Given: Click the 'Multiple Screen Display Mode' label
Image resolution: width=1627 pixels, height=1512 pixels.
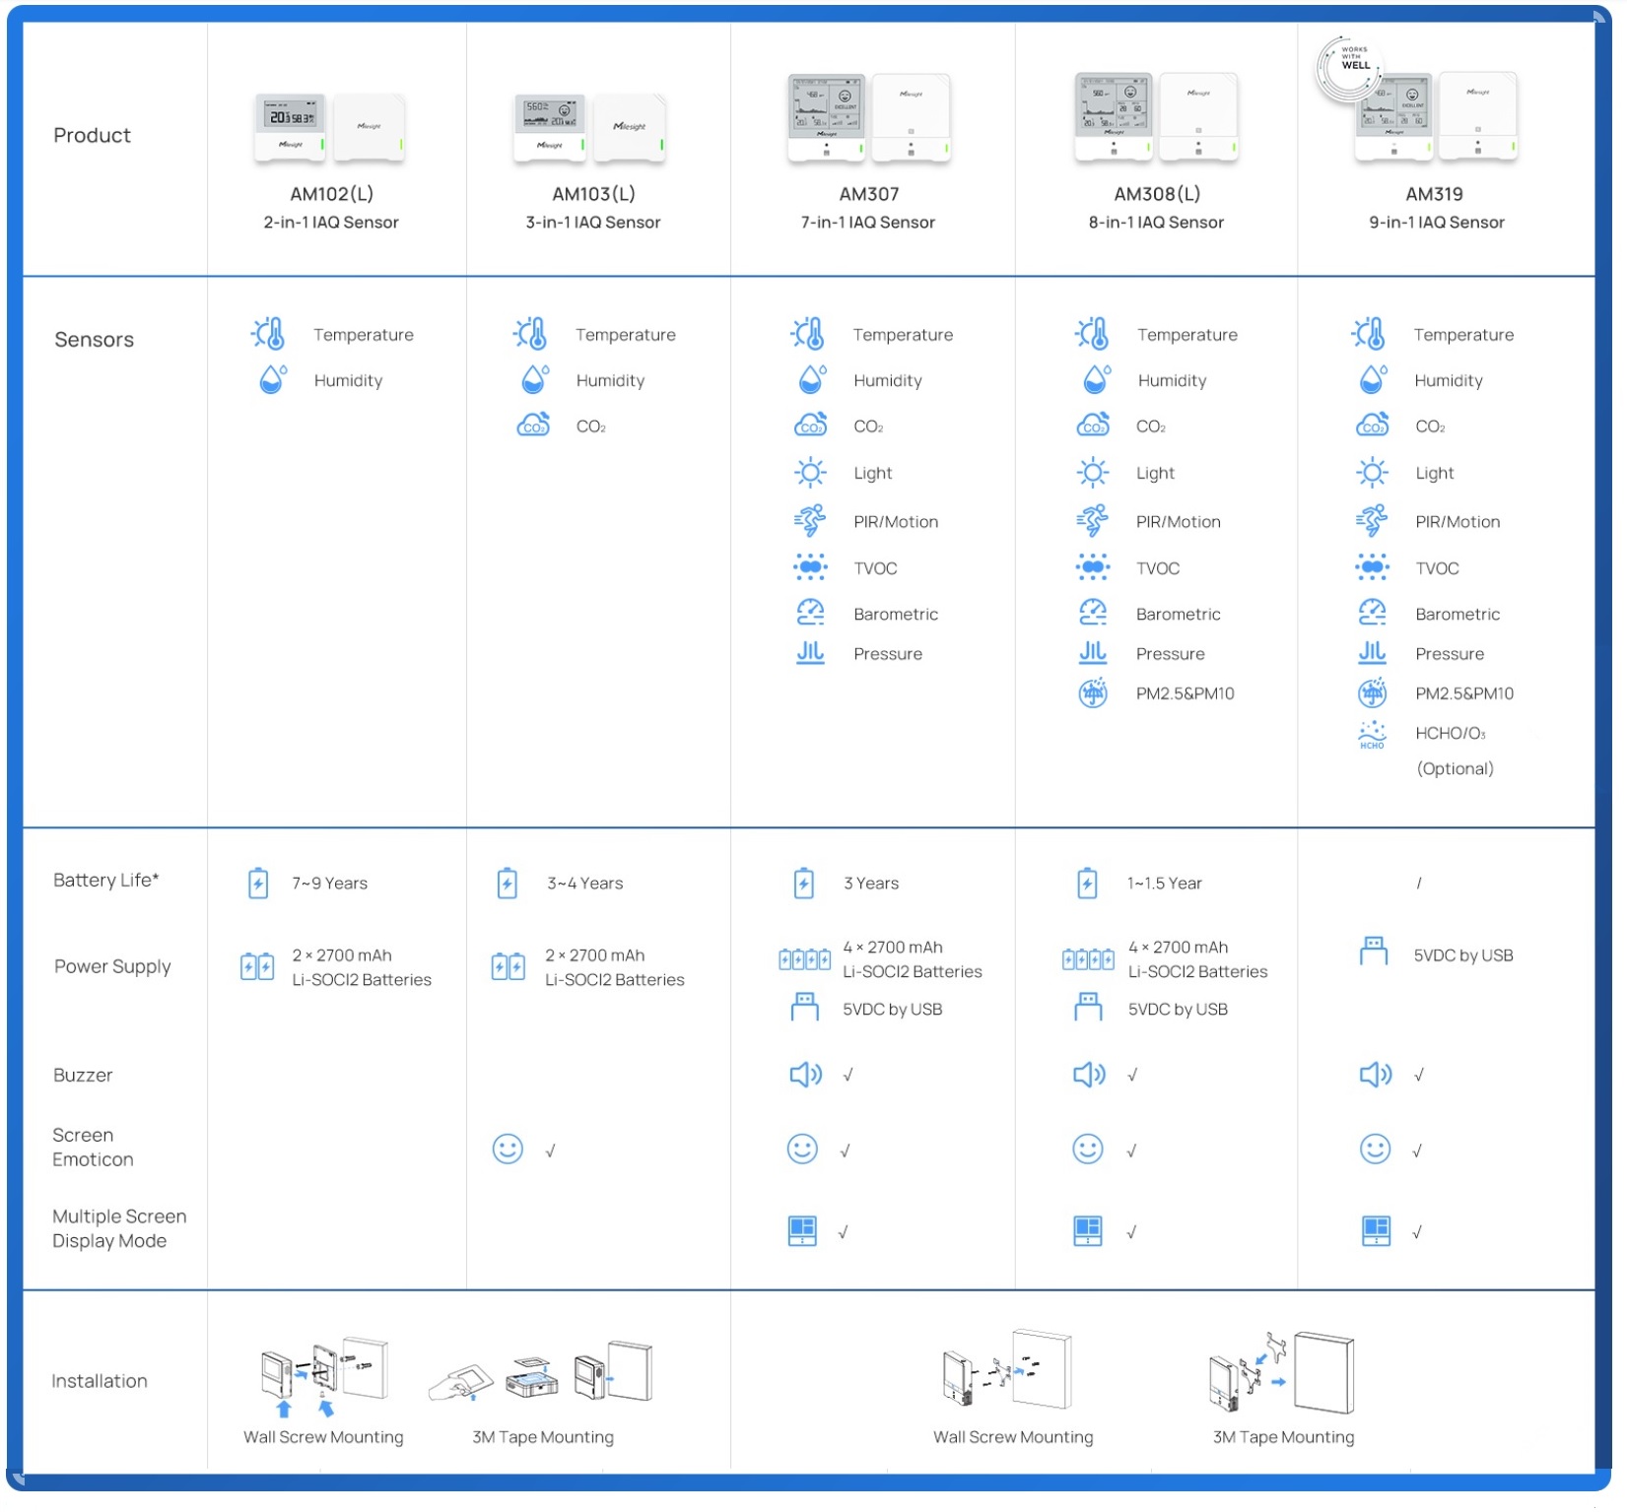Looking at the screenshot, I should pos(119,1228).
